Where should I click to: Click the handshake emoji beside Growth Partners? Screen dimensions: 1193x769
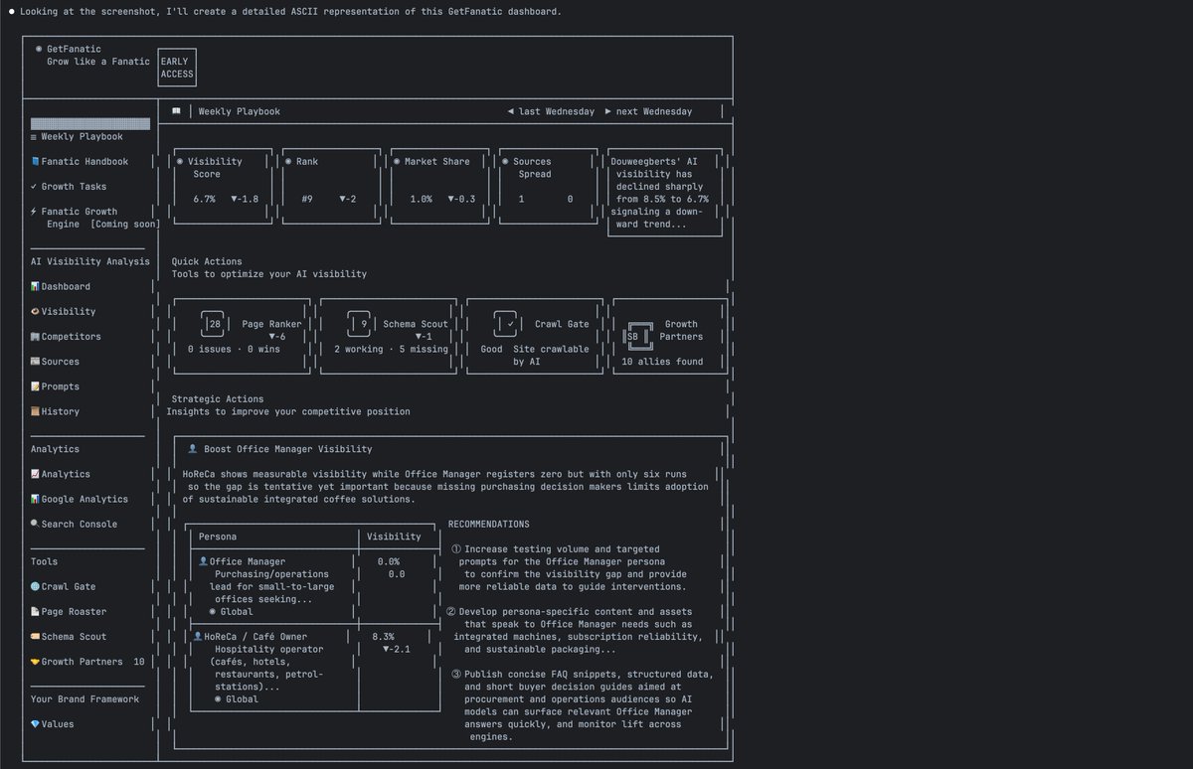click(35, 661)
